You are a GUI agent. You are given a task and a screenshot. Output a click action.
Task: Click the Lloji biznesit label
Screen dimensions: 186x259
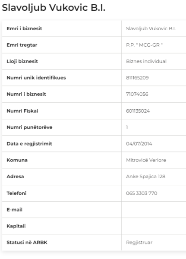[x=22, y=61]
